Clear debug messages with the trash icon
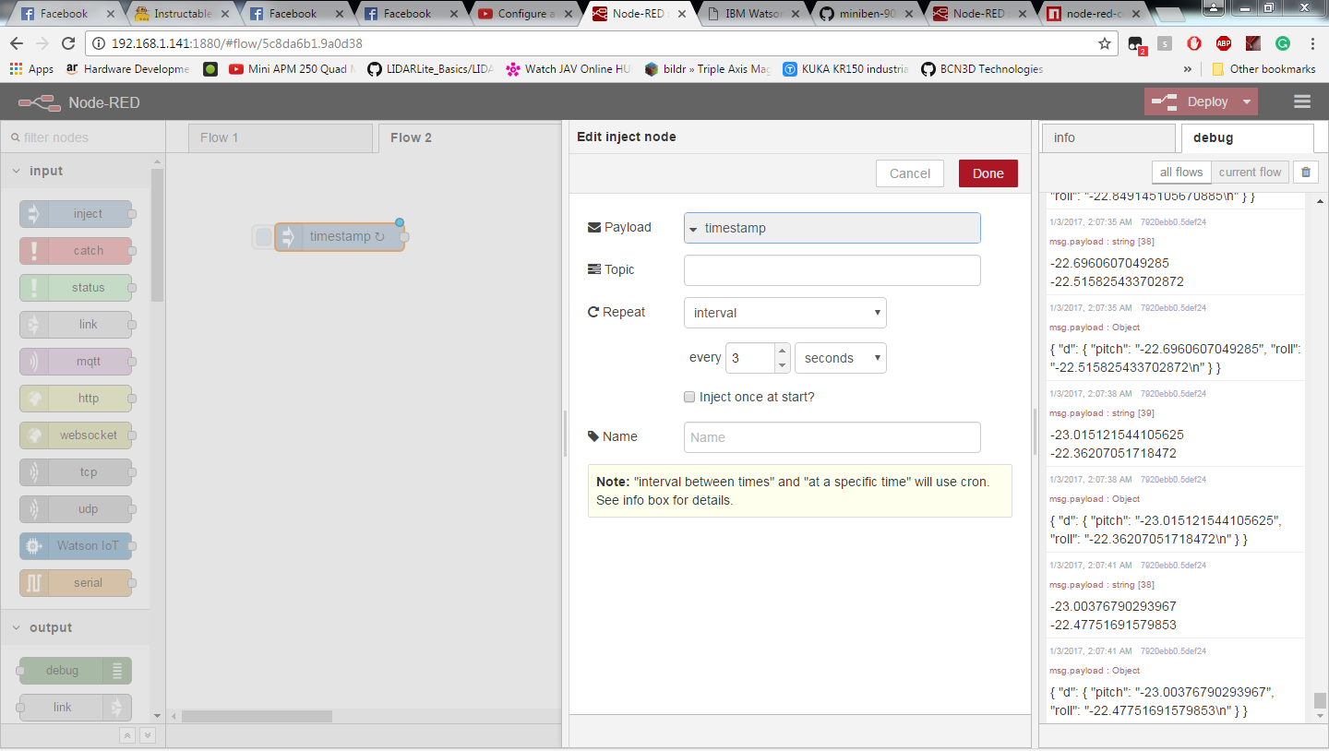The image size is (1329, 751). [x=1305, y=173]
